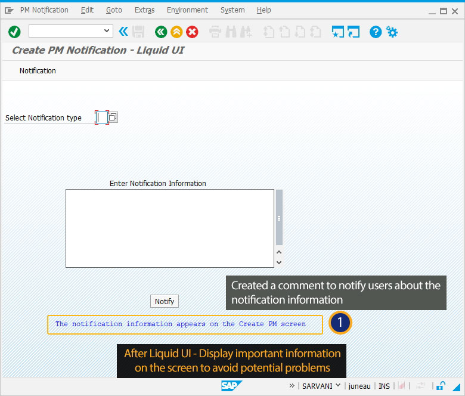Screen dimensions: 465x396
Task: Open the Help menu
Action: click(x=264, y=10)
